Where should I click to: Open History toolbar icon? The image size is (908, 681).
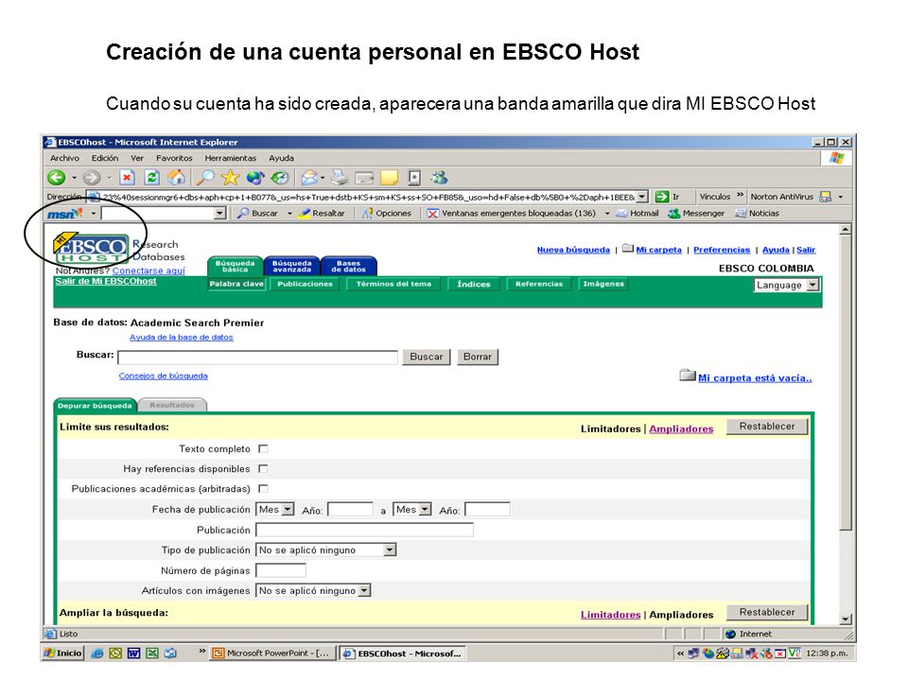(280, 178)
